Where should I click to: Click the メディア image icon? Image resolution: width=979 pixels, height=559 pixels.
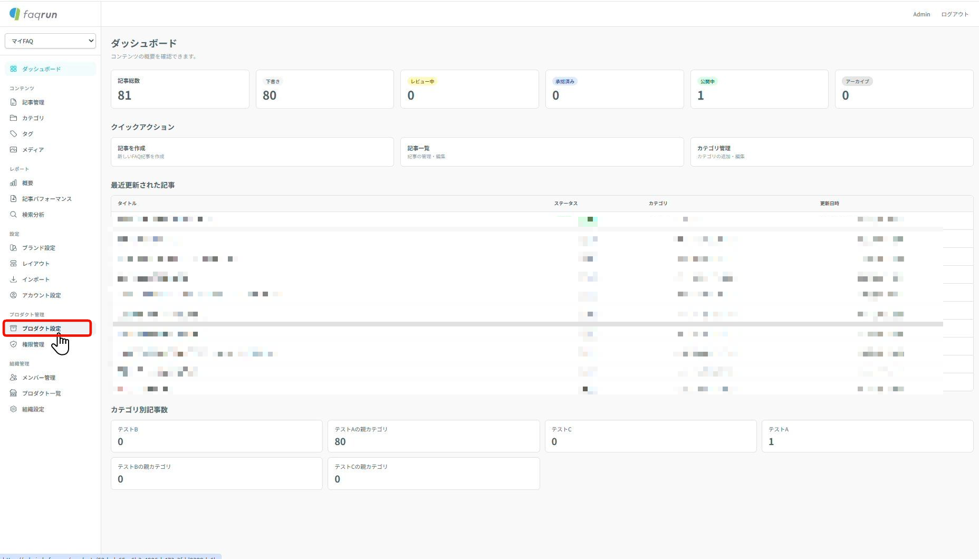click(x=14, y=150)
